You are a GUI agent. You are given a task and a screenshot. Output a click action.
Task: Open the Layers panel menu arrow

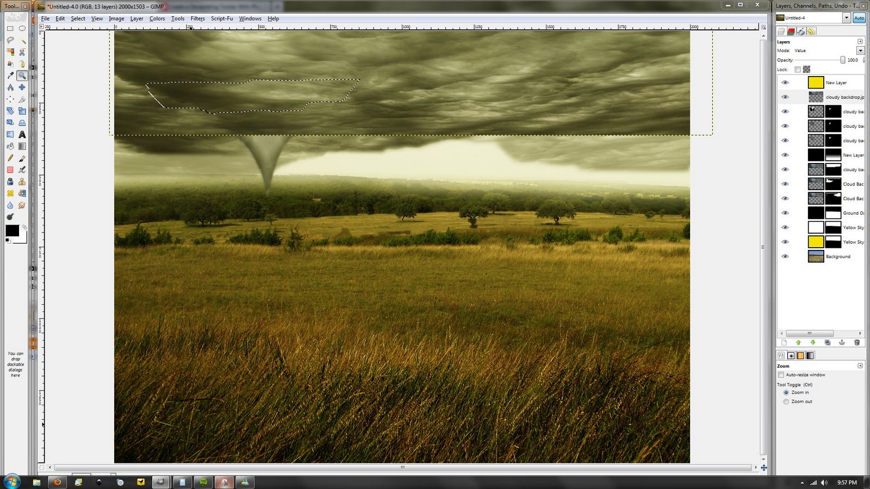pos(859,41)
